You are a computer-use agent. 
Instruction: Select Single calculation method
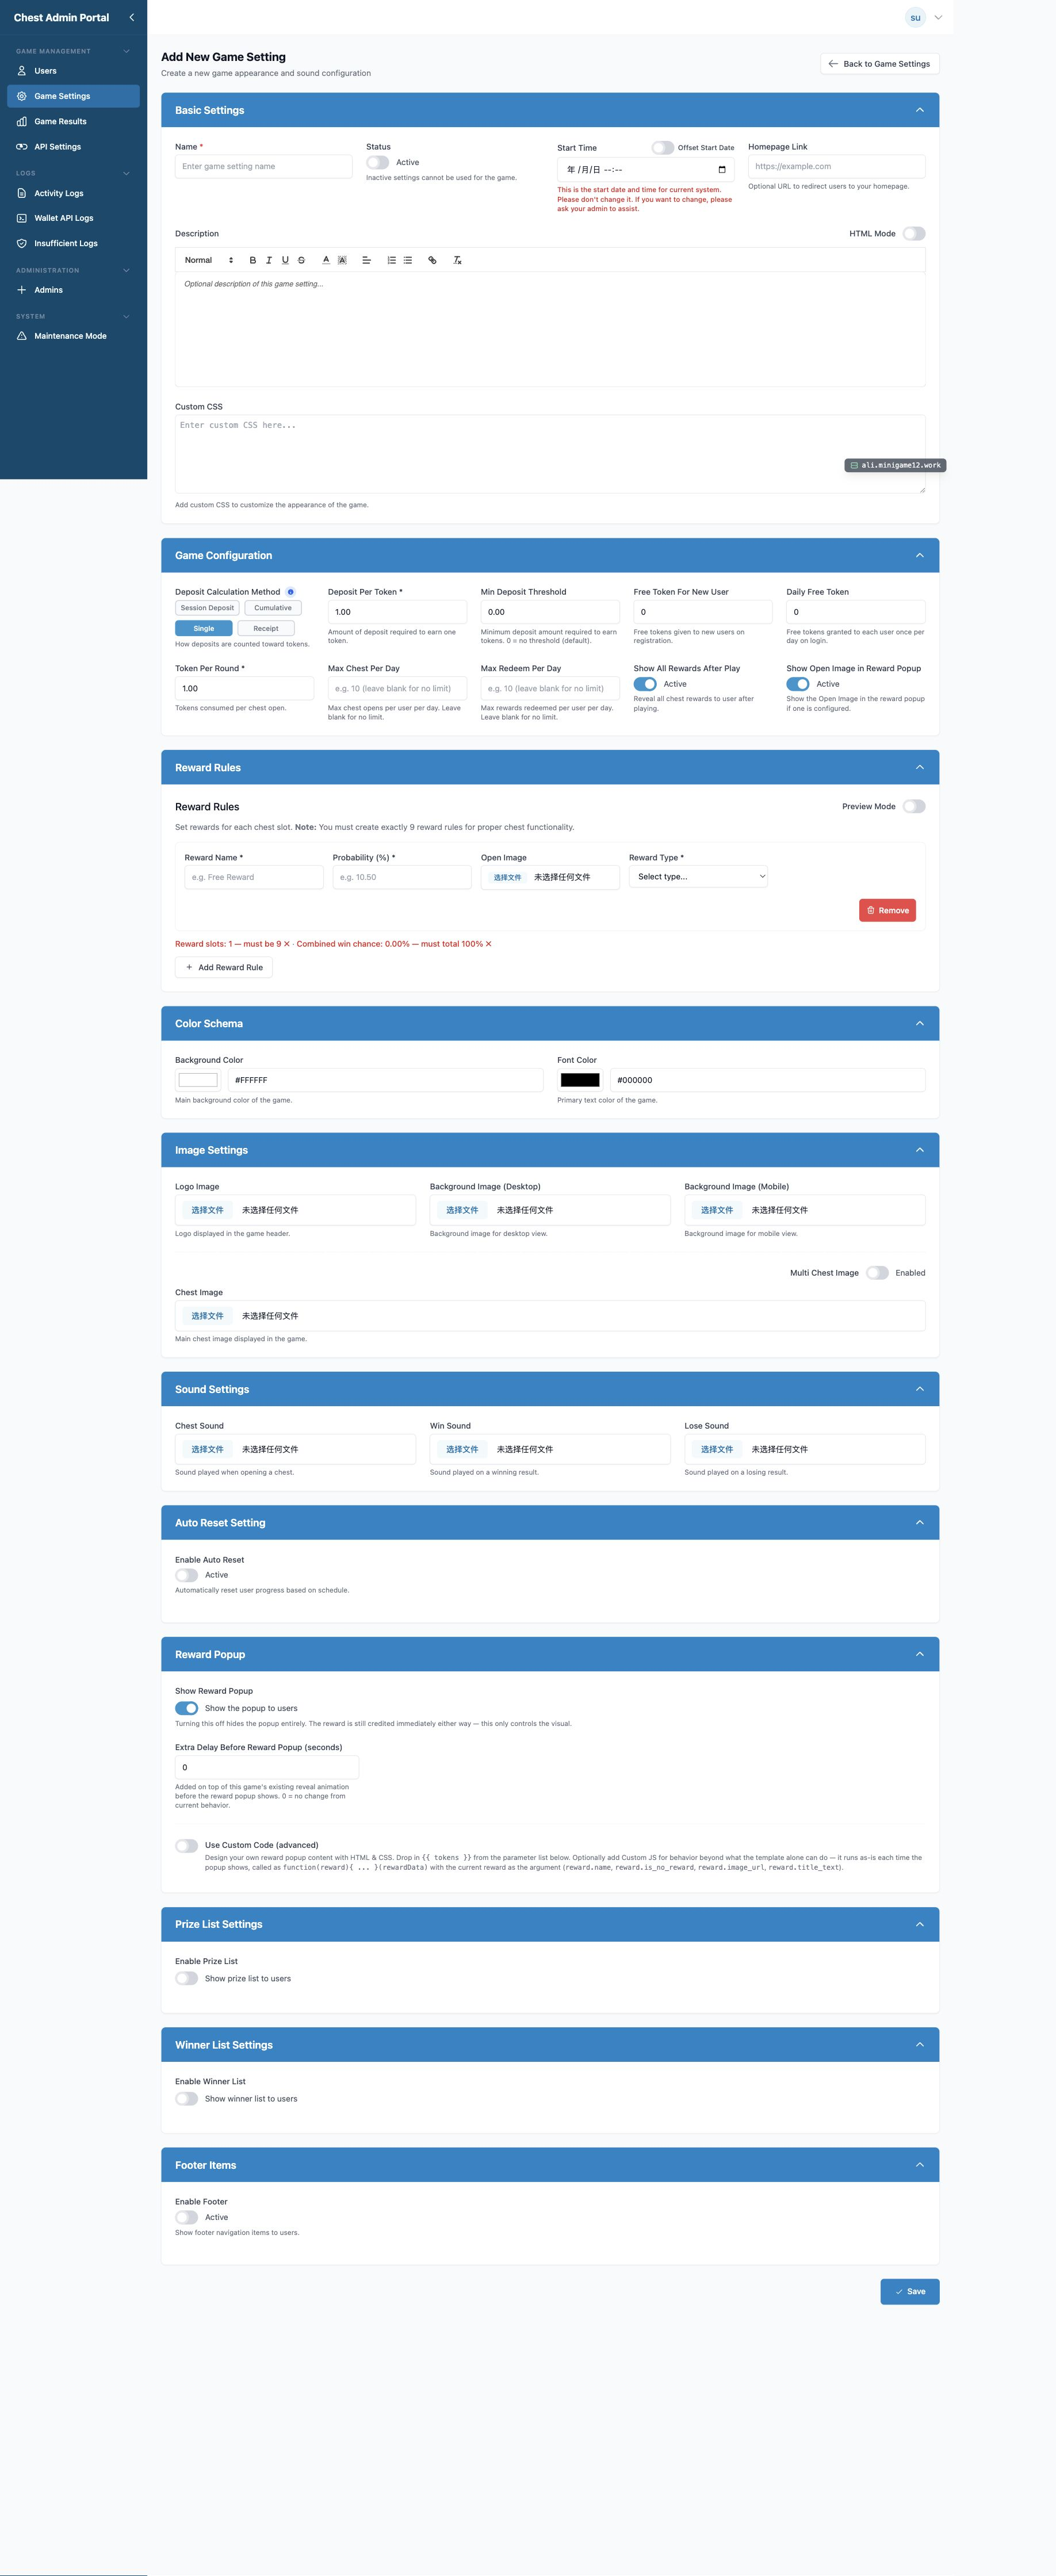click(x=204, y=628)
